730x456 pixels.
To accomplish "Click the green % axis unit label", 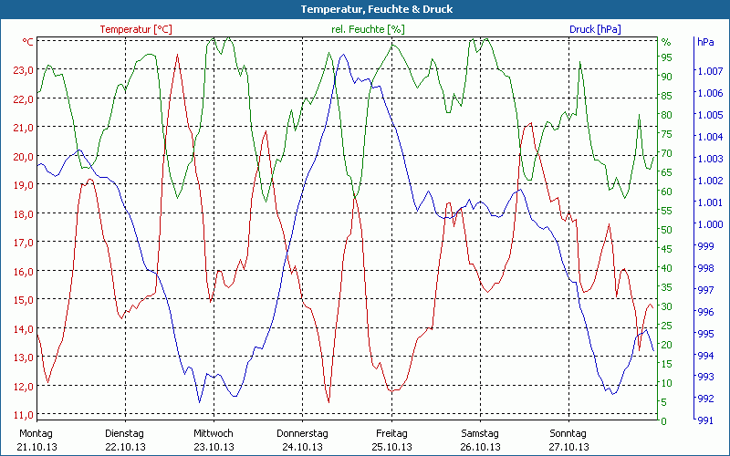I will point(665,42).
